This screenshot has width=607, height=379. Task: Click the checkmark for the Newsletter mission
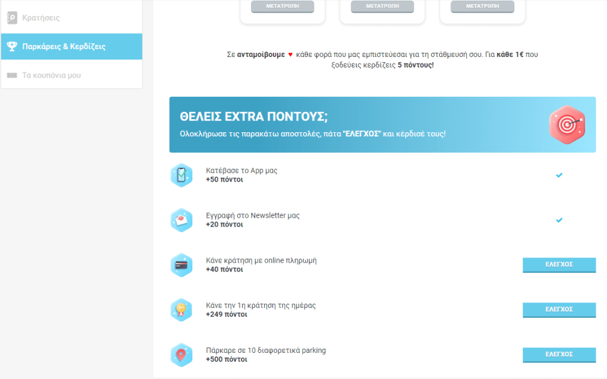pos(559,220)
